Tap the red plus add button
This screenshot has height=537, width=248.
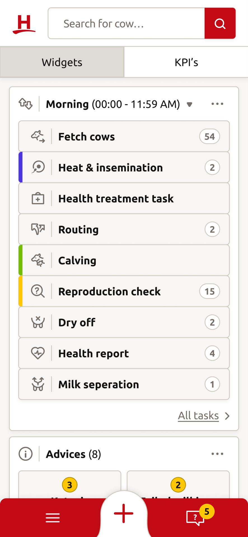coord(123,513)
